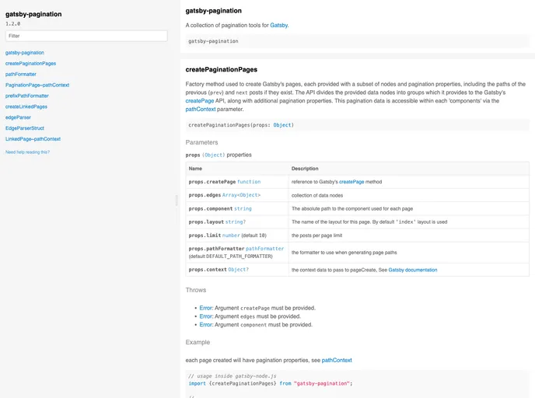Select edgeParser in the sidebar
This screenshot has width=535, height=398.
coord(18,117)
